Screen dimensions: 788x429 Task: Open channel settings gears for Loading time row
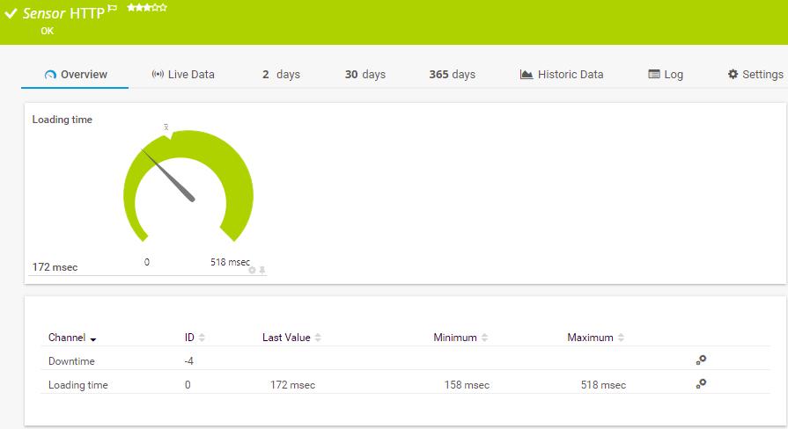701,384
